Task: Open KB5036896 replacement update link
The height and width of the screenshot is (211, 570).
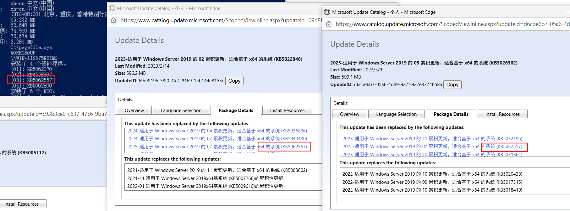Action: [x=217, y=131]
